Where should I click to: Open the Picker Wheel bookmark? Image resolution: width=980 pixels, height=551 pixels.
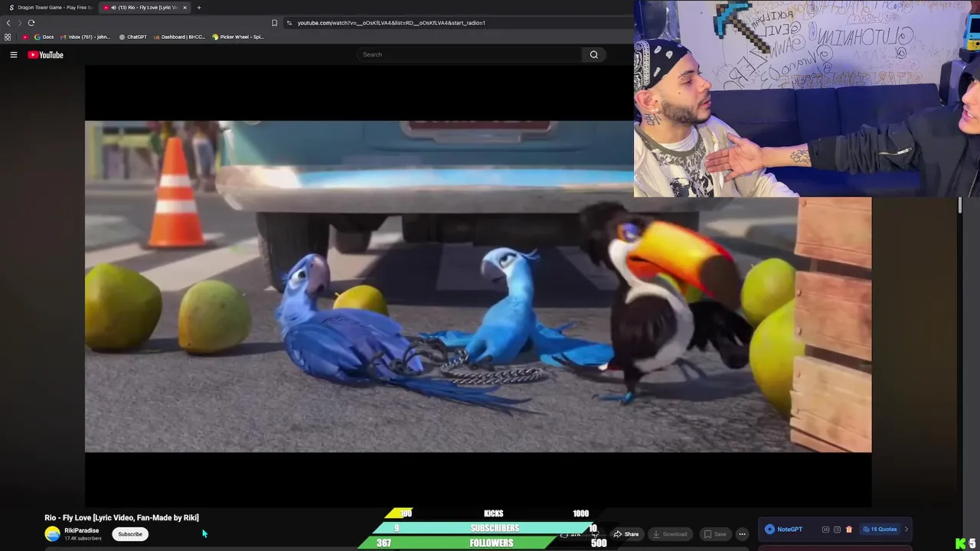click(238, 37)
